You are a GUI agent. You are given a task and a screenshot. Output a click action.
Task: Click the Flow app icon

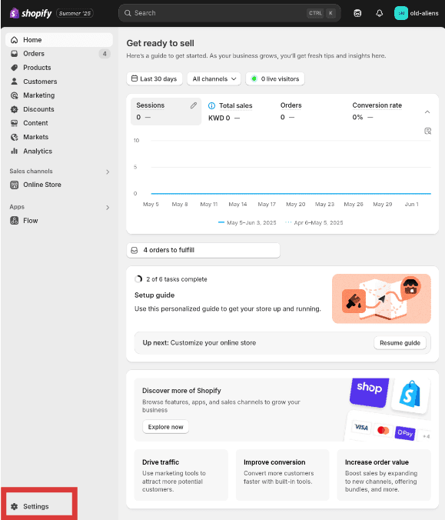tap(15, 221)
